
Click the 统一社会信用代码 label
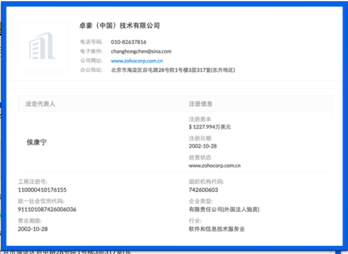41,201
